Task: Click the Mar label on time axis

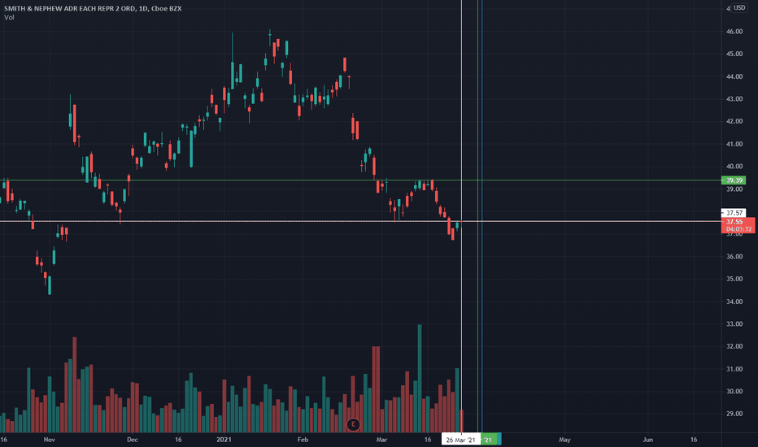Action: click(x=382, y=440)
